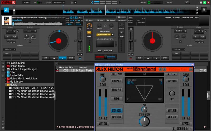This screenshot has width=211, height=131.
Task: Double loop length on deck A
Action: (x=15, y=31)
